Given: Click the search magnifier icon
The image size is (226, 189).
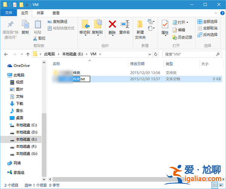Looking at the screenshot, I should pos(218,54).
